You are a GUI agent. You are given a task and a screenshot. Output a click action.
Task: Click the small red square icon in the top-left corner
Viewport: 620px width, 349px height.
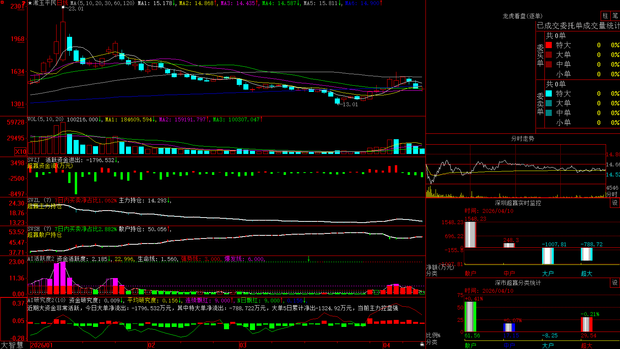pos(2,2)
